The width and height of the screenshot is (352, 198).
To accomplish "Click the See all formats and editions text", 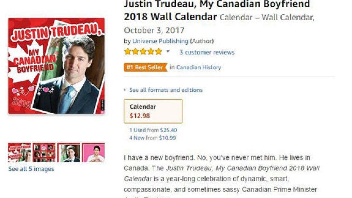I will pos(166,90).
